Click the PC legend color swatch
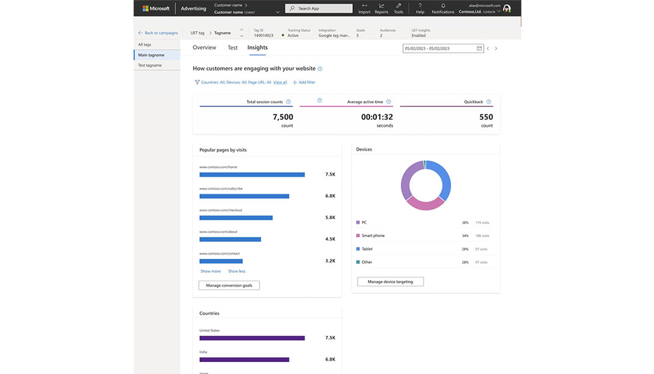 pyautogui.click(x=358, y=223)
